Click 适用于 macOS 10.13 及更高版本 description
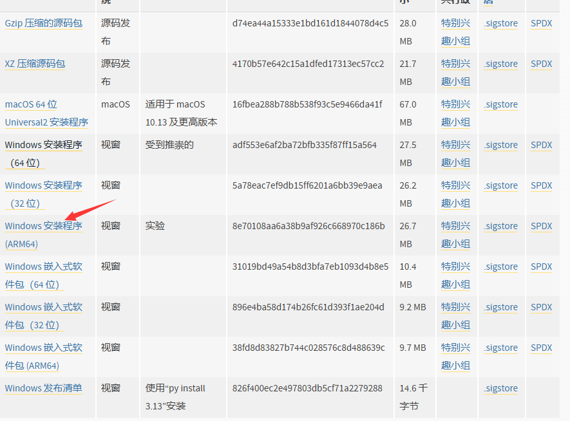 click(182, 113)
